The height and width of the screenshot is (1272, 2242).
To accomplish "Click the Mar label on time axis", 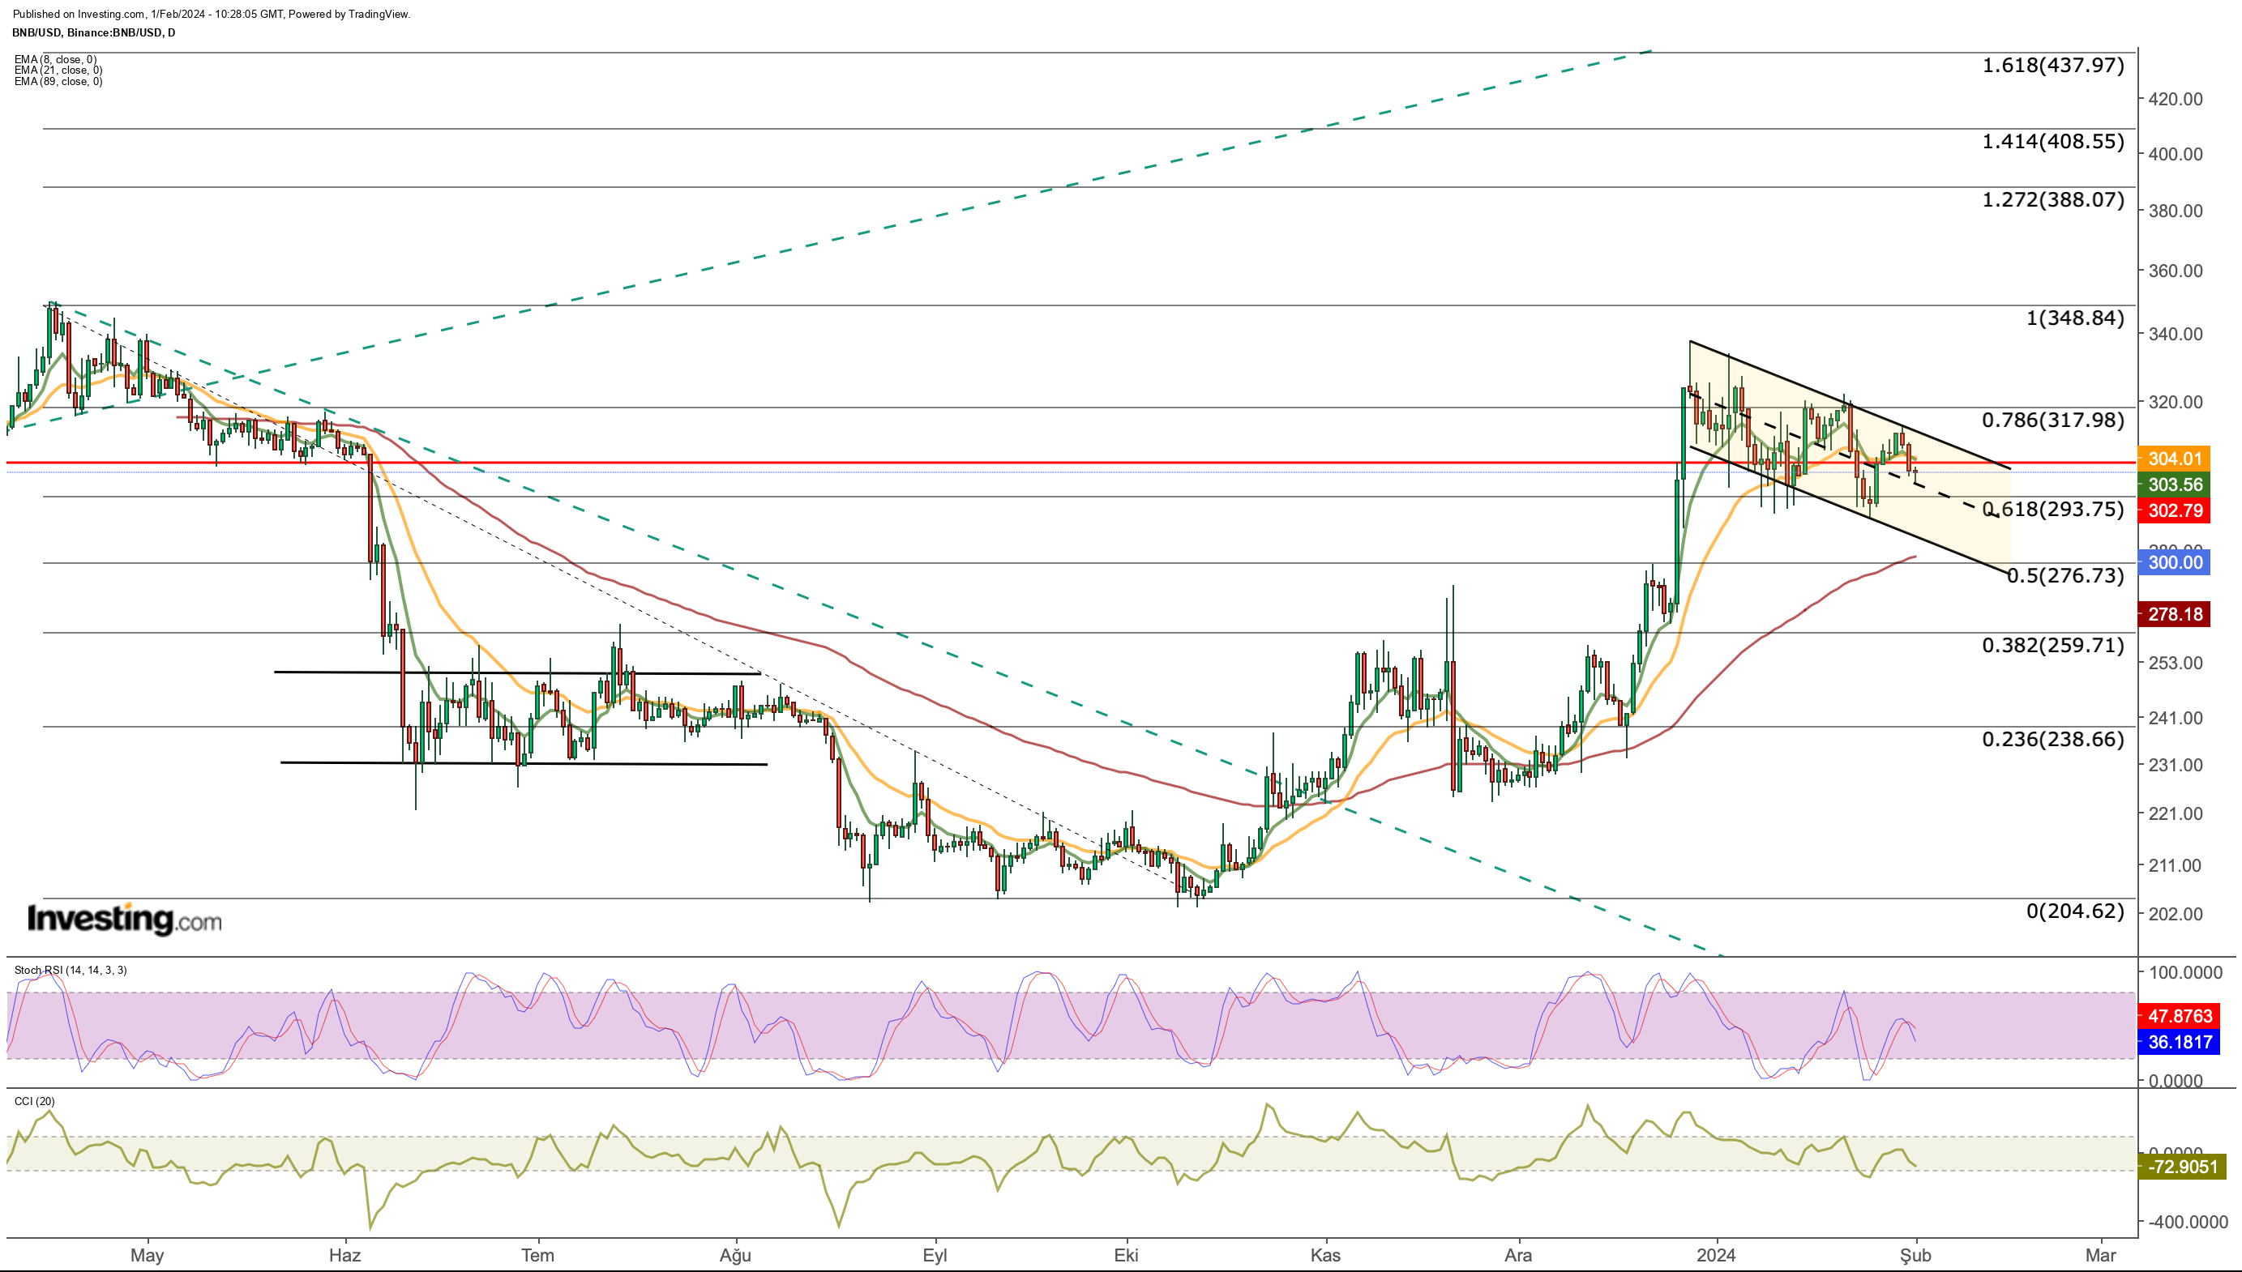I will coord(2100,1256).
